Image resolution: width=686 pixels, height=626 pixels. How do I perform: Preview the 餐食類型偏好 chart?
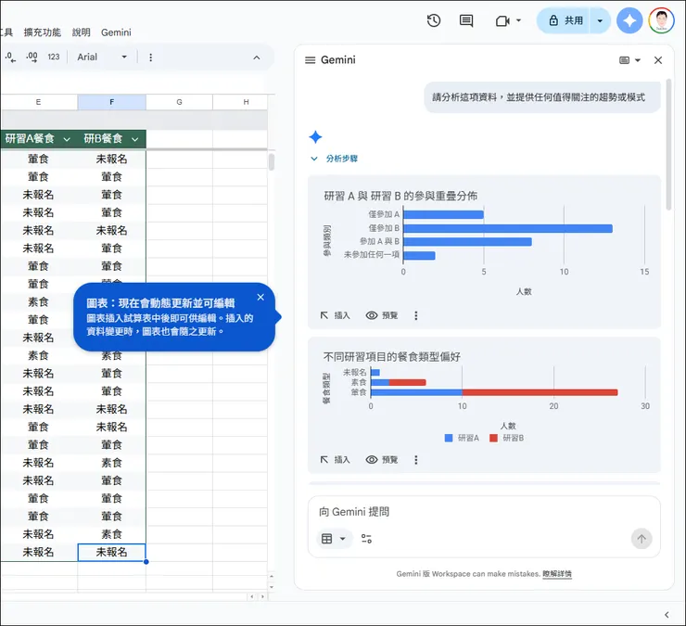[x=382, y=459]
